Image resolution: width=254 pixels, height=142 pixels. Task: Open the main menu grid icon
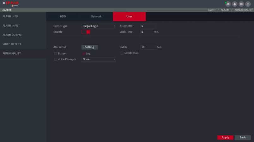click(241, 4)
